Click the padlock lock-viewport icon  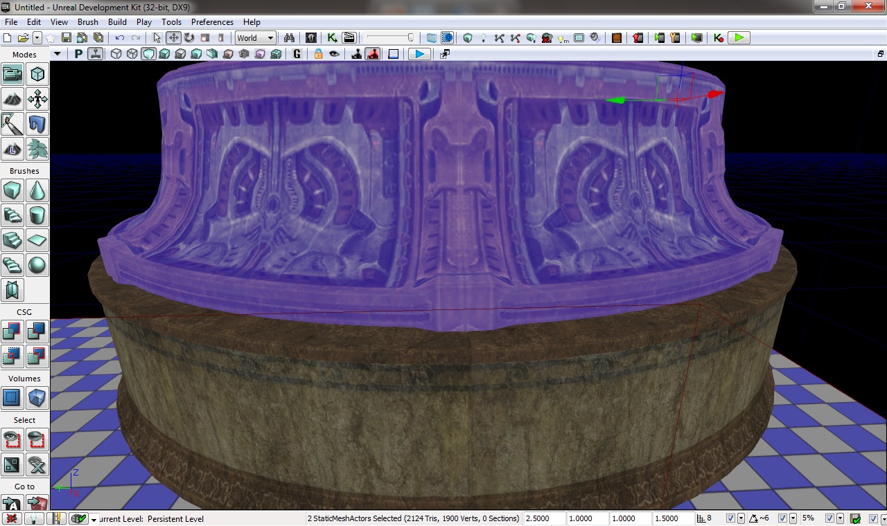[x=318, y=54]
